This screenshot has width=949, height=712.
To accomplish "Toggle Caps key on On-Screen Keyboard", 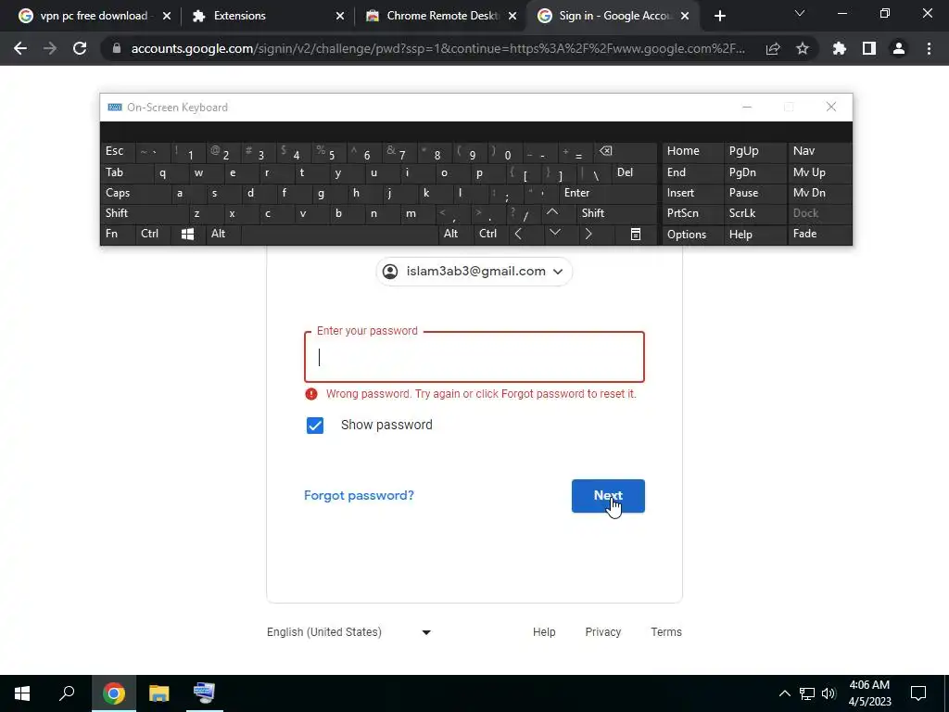I will pyautogui.click(x=134, y=193).
